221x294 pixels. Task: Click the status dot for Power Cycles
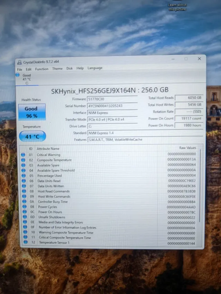(x=25, y=206)
